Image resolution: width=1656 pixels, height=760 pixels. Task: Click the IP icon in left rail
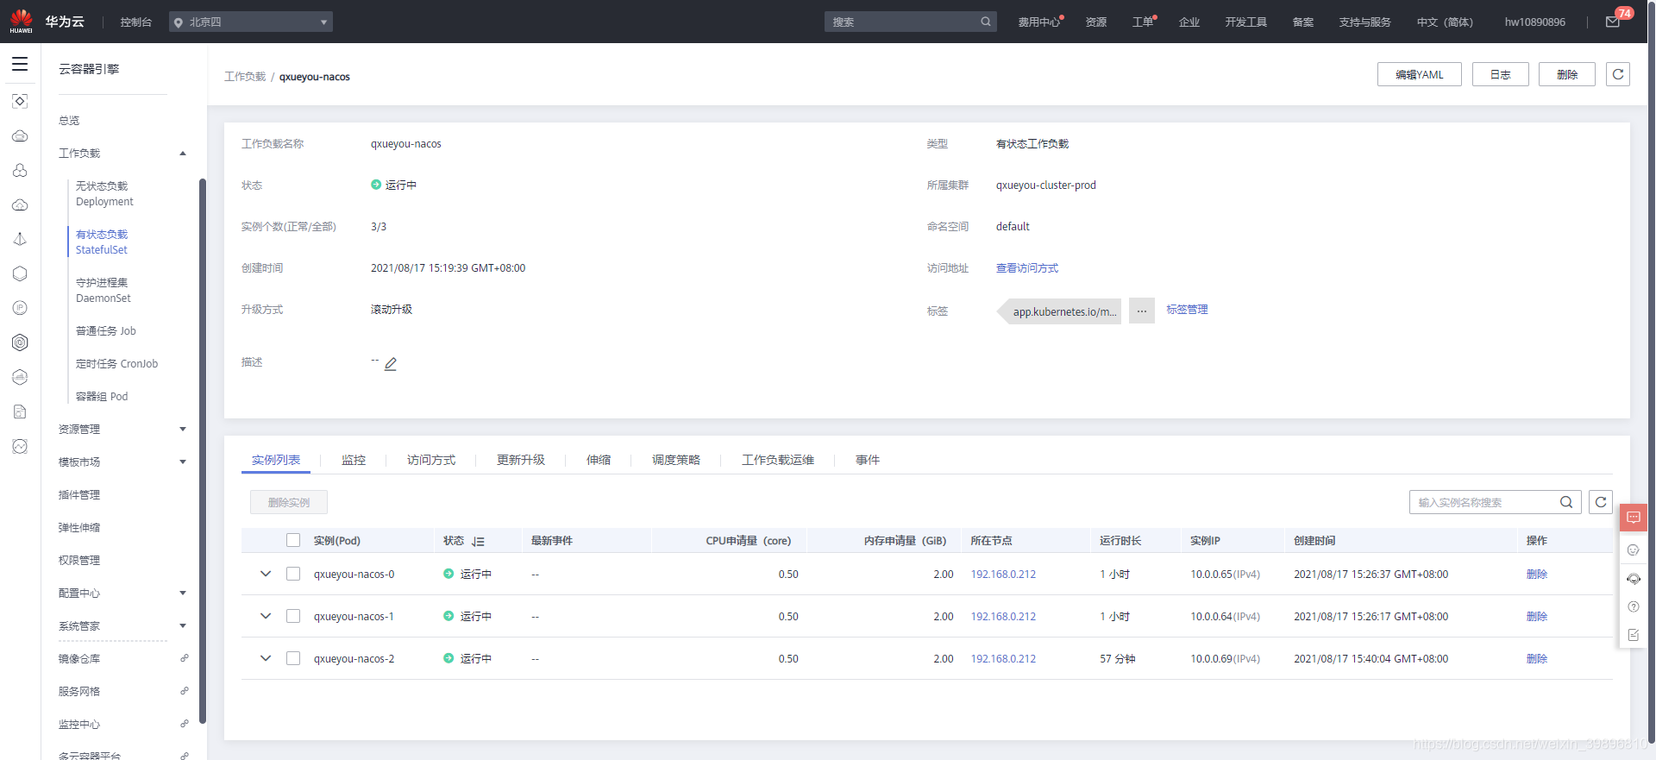[x=20, y=308]
